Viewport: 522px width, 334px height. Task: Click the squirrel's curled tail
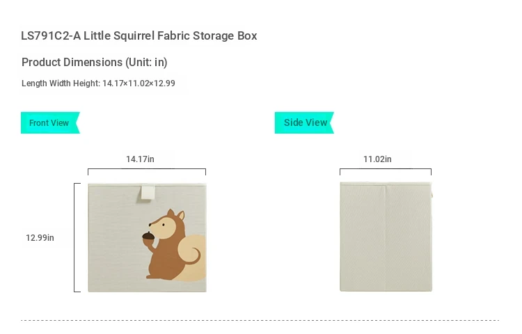pyautogui.click(x=192, y=257)
